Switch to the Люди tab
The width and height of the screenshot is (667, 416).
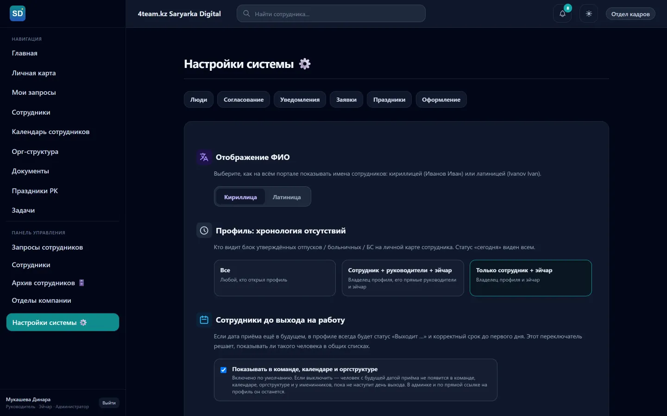tap(199, 99)
